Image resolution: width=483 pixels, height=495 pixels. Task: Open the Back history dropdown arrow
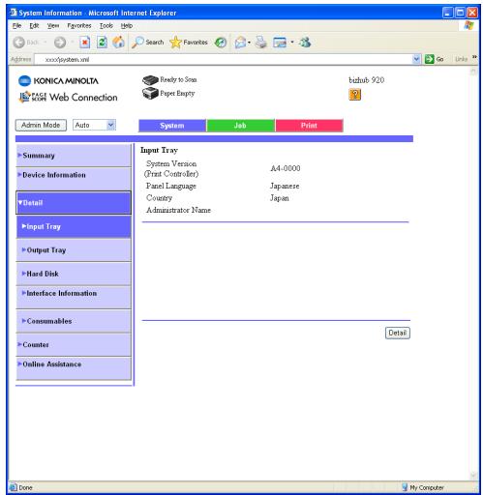pyautogui.click(x=45, y=43)
